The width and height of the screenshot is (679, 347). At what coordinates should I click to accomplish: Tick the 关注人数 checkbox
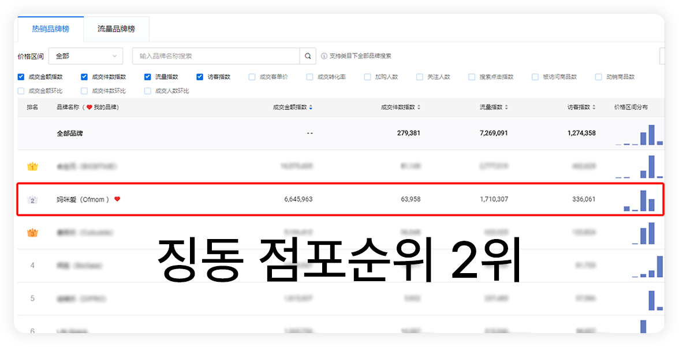coord(420,77)
